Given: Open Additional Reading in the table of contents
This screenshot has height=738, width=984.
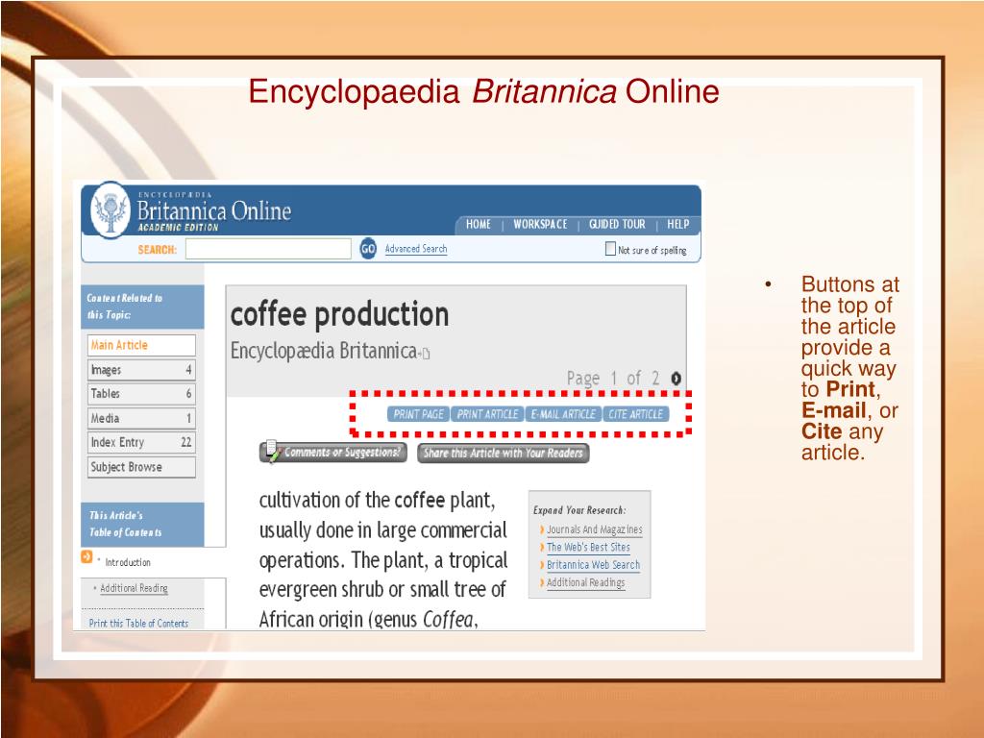Looking at the screenshot, I should click(x=134, y=588).
